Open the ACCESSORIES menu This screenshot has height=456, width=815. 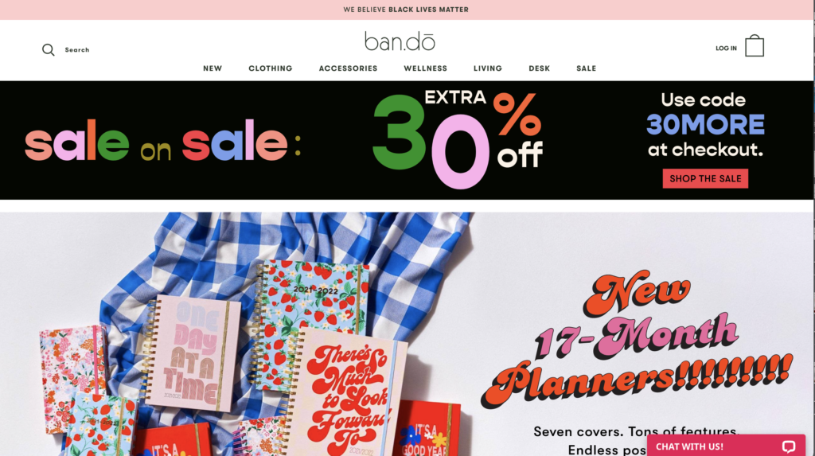coord(349,68)
